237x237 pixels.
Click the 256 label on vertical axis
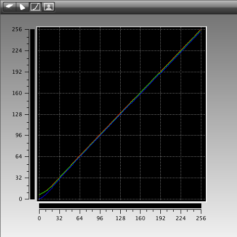tap(17, 29)
